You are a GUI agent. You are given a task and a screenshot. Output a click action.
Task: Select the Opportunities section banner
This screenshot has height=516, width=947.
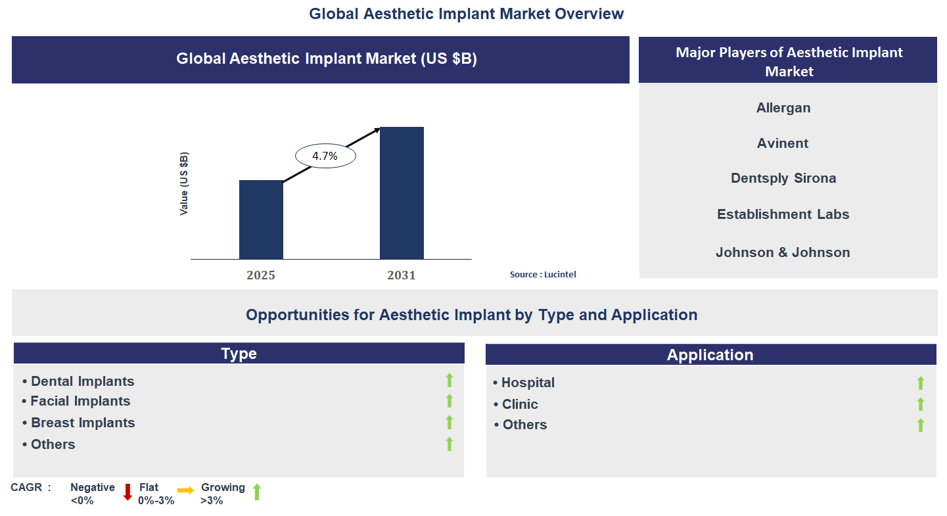coord(472,314)
